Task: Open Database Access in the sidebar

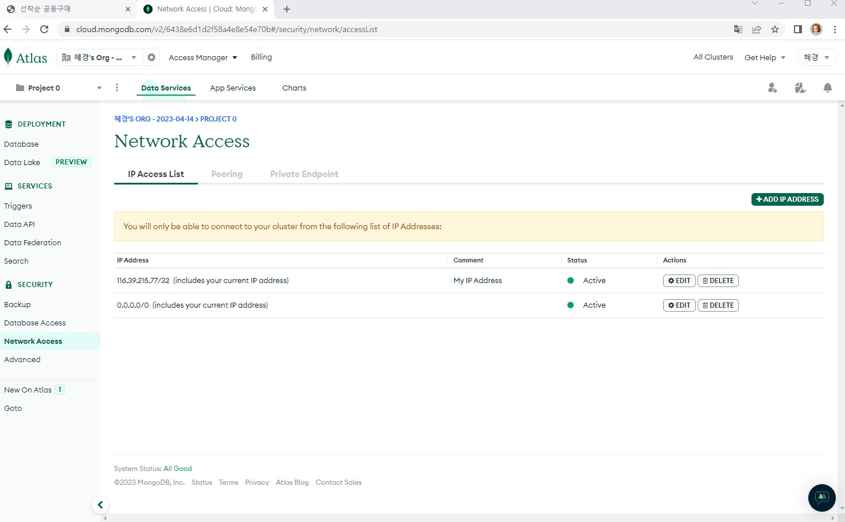Action: 35,323
